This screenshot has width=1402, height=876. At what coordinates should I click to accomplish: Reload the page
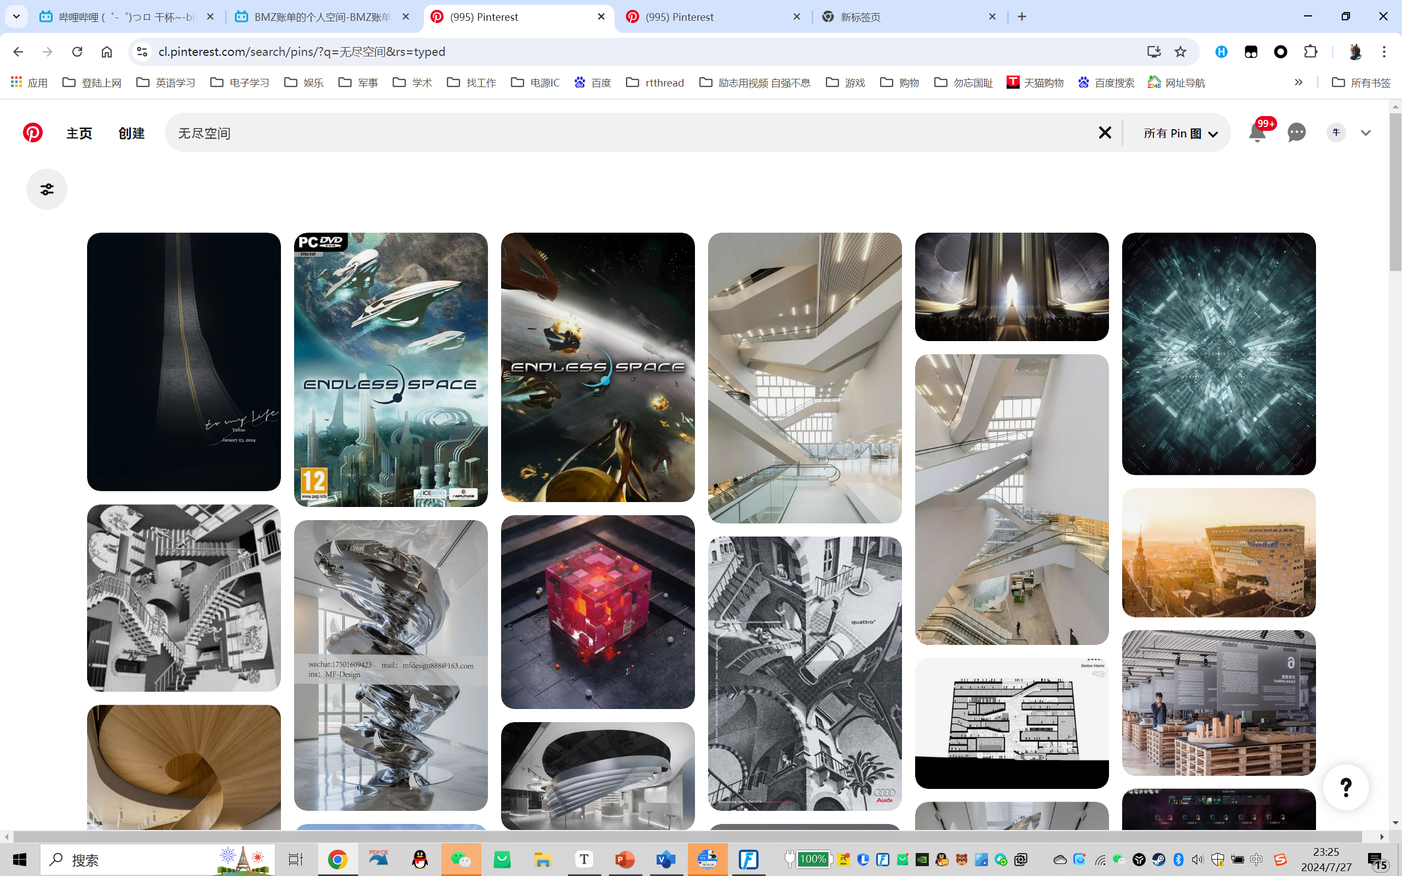[77, 51]
